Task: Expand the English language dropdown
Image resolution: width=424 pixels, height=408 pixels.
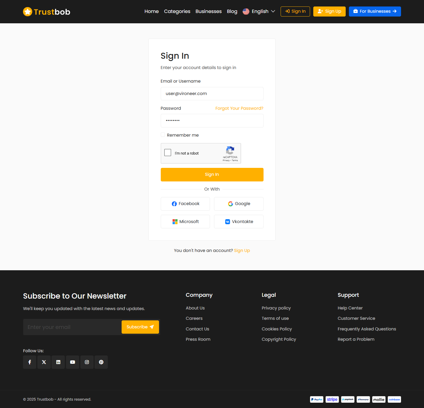Action: [x=259, y=12]
